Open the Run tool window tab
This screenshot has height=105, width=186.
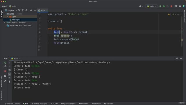click(x=26, y=104)
